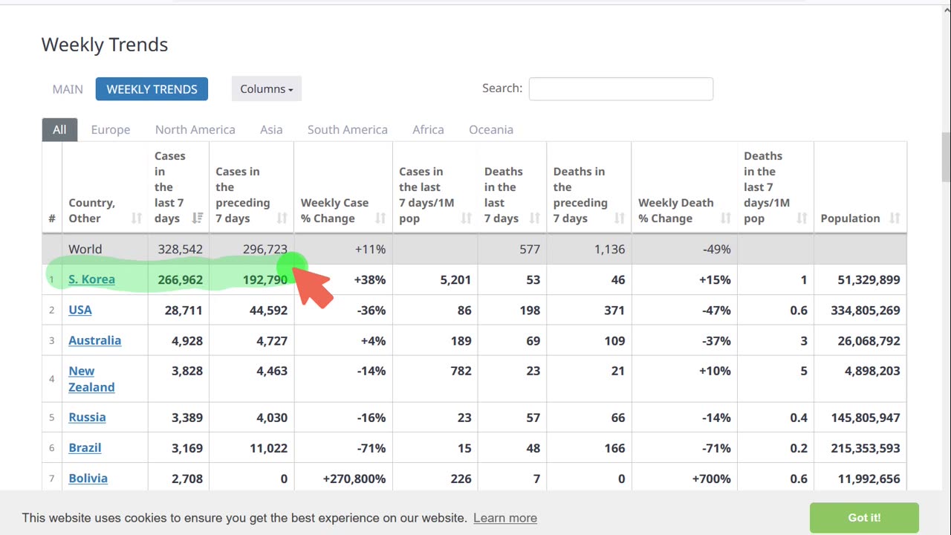
Task: Filter table by Oceania
Action: (490, 129)
